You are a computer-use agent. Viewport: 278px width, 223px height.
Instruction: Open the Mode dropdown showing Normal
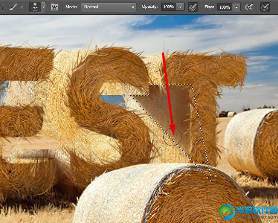109,7
